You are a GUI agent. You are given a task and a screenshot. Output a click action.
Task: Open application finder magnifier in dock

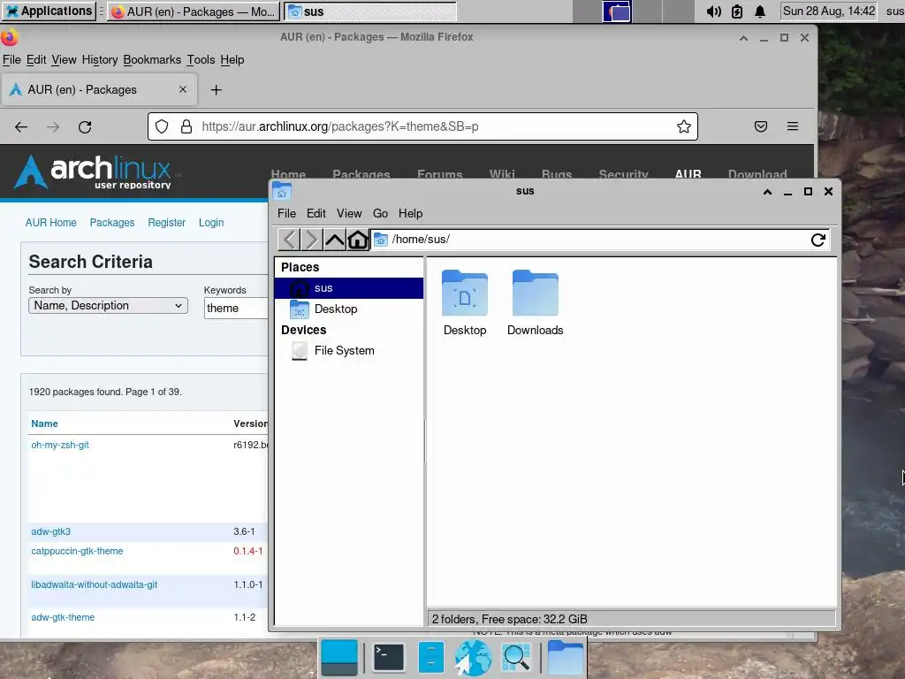[516, 657]
